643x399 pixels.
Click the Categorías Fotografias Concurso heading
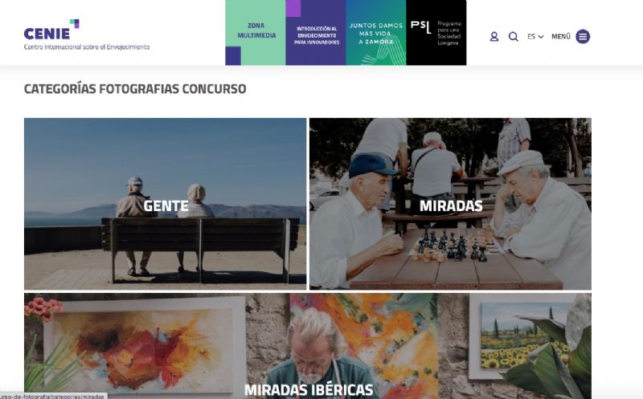pos(135,89)
